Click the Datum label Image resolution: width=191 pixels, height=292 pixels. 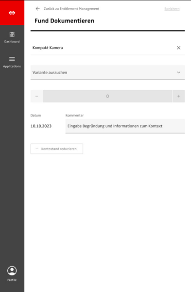click(x=35, y=115)
